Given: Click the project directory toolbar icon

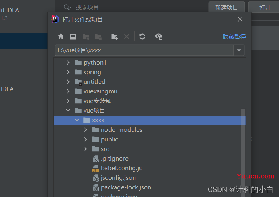Looking at the screenshot, I should click(86, 37).
